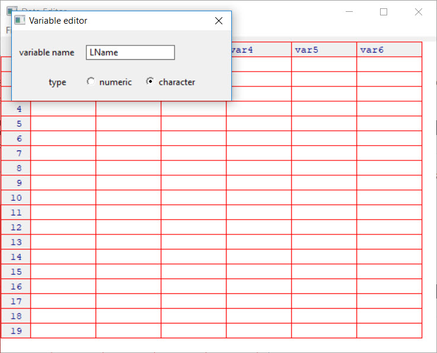Click the Variable editor title bar text
Image resolution: width=437 pixels, height=353 pixels.
pyautogui.click(x=58, y=21)
